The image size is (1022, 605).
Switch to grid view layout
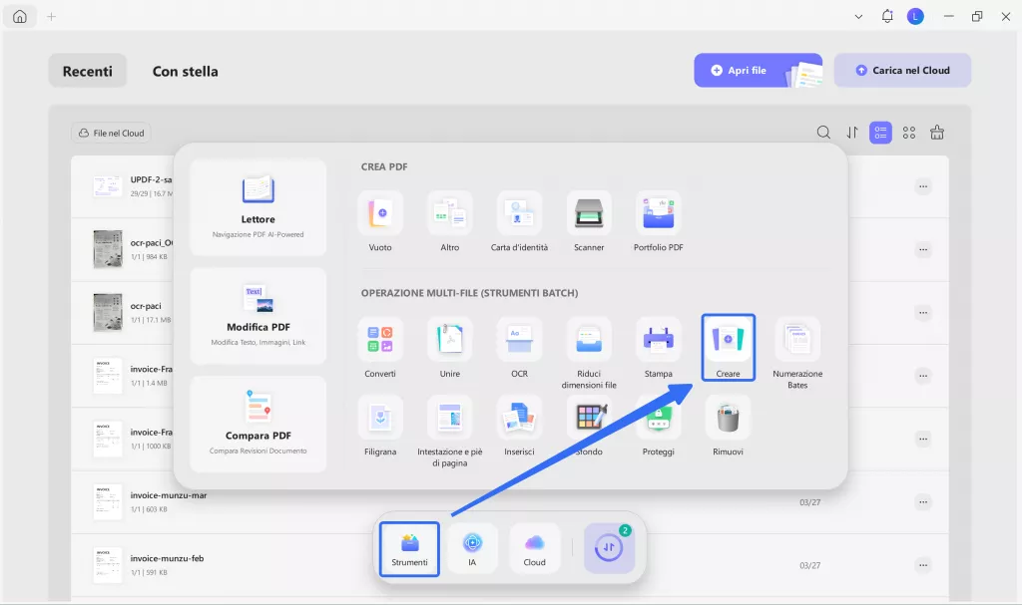click(x=908, y=132)
